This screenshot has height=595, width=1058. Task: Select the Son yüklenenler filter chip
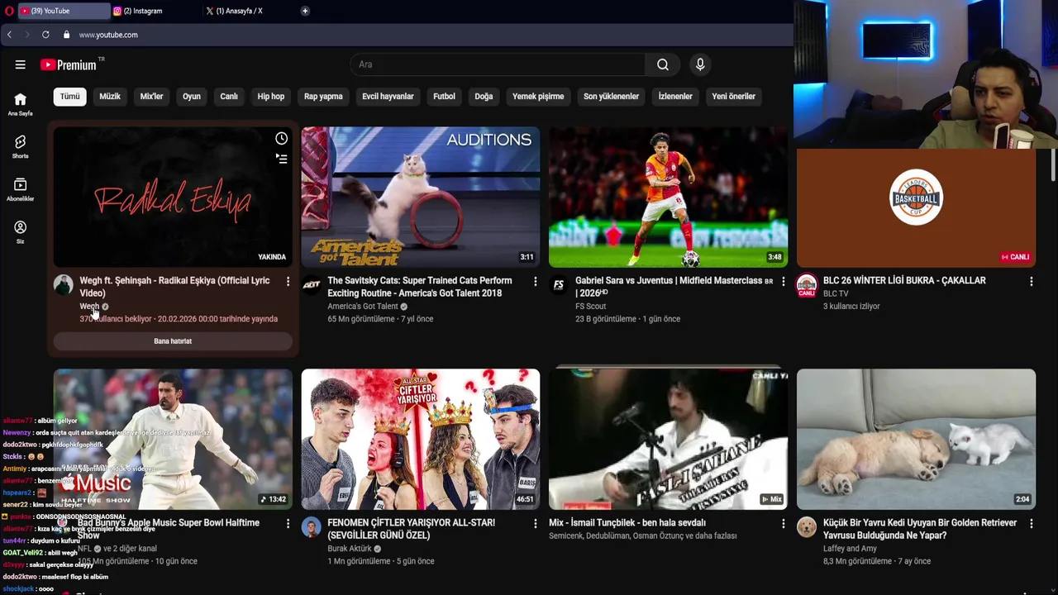click(611, 97)
